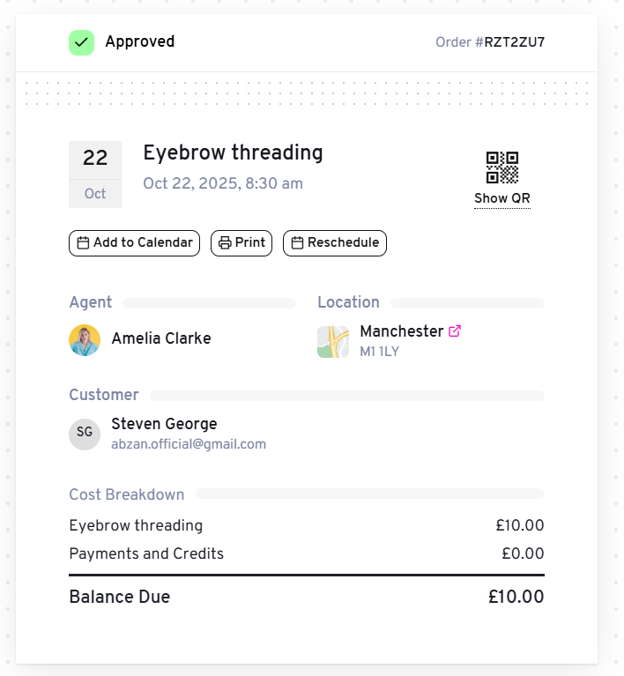Click the Eyebrow threading service title
The image size is (624, 676).
[x=233, y=152]
